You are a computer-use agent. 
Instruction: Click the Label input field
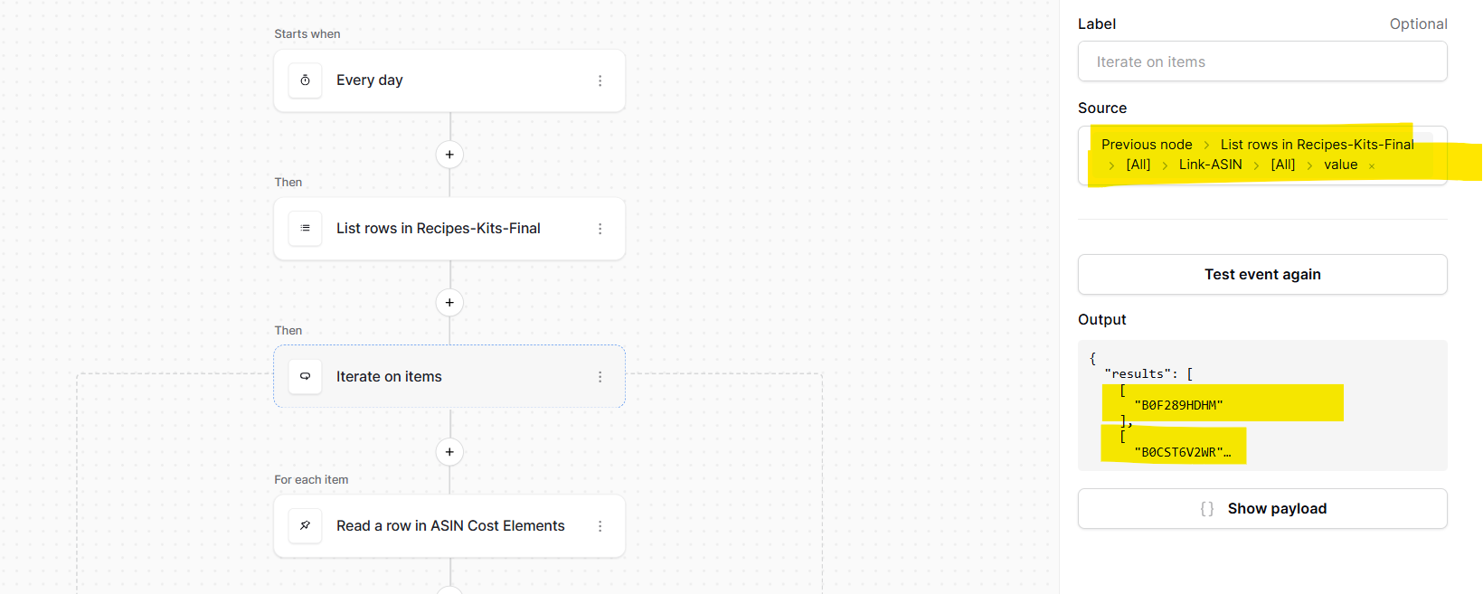1262,62
